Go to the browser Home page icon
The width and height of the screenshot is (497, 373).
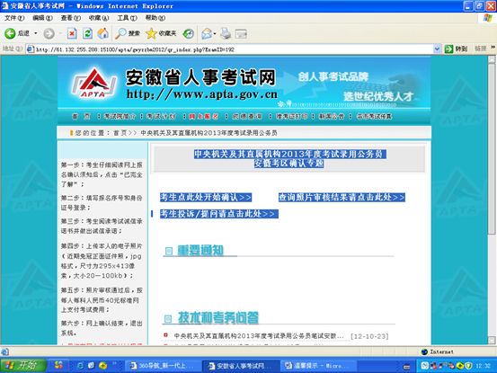coord(103,33)
